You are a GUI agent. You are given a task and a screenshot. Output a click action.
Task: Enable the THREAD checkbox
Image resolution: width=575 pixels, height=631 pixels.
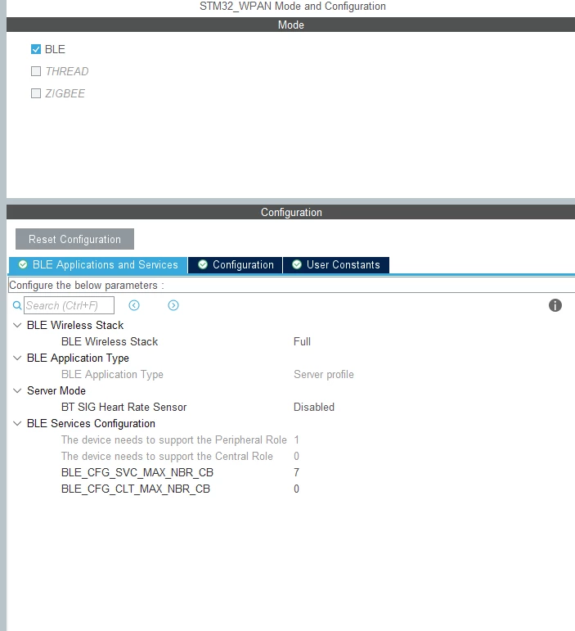pos(36,71)
